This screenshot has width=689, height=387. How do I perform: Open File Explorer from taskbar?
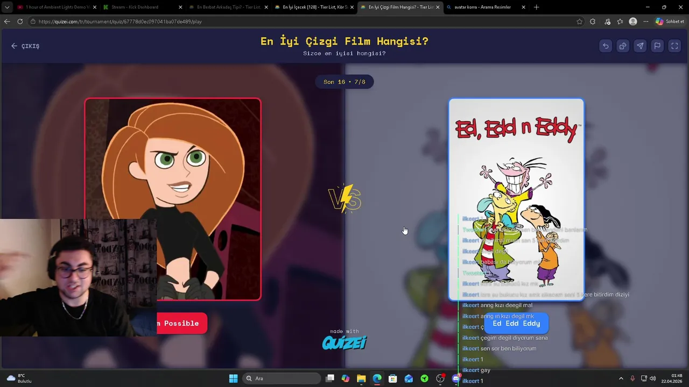pyautogui.click(x=361, y=378)
